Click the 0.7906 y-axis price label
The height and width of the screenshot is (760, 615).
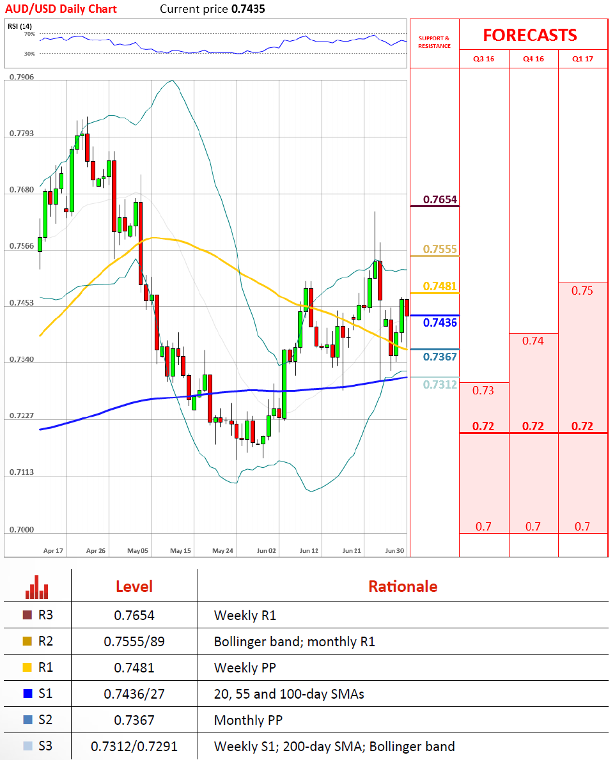tap(21, 77)
